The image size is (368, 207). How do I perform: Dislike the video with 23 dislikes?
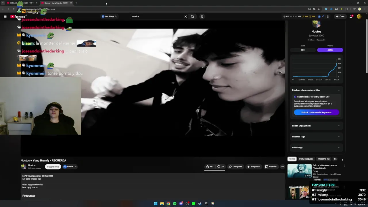coord(221,167)
